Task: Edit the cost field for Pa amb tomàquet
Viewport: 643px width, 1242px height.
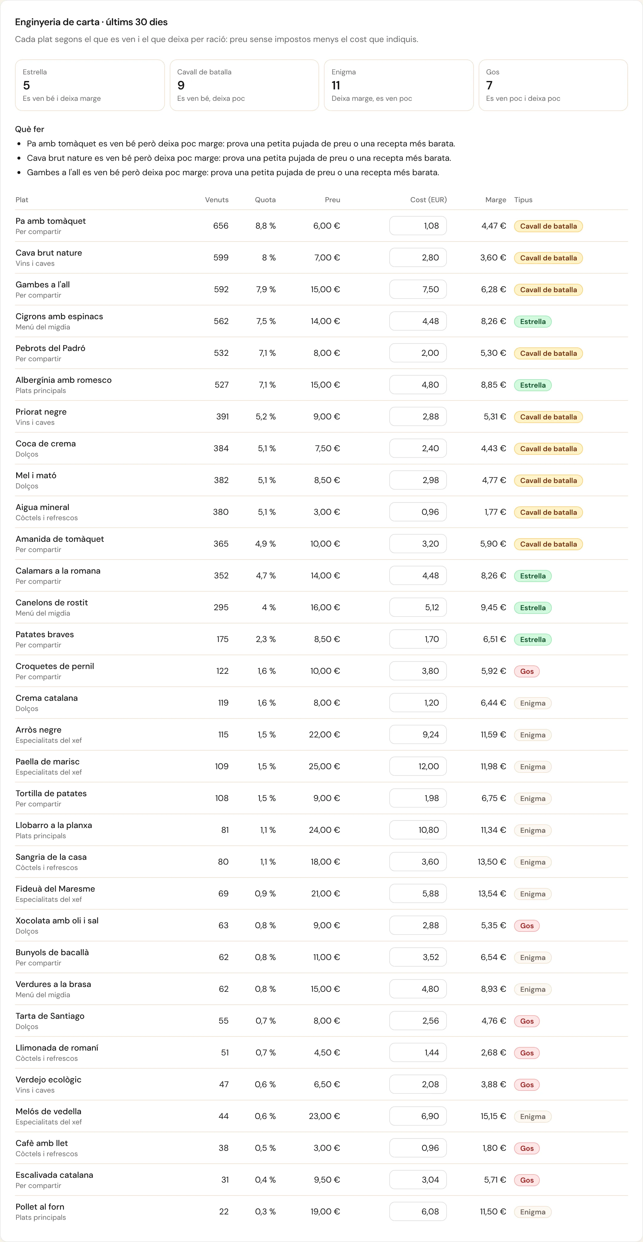Action: pyautogui.click(x=418, y=226)
